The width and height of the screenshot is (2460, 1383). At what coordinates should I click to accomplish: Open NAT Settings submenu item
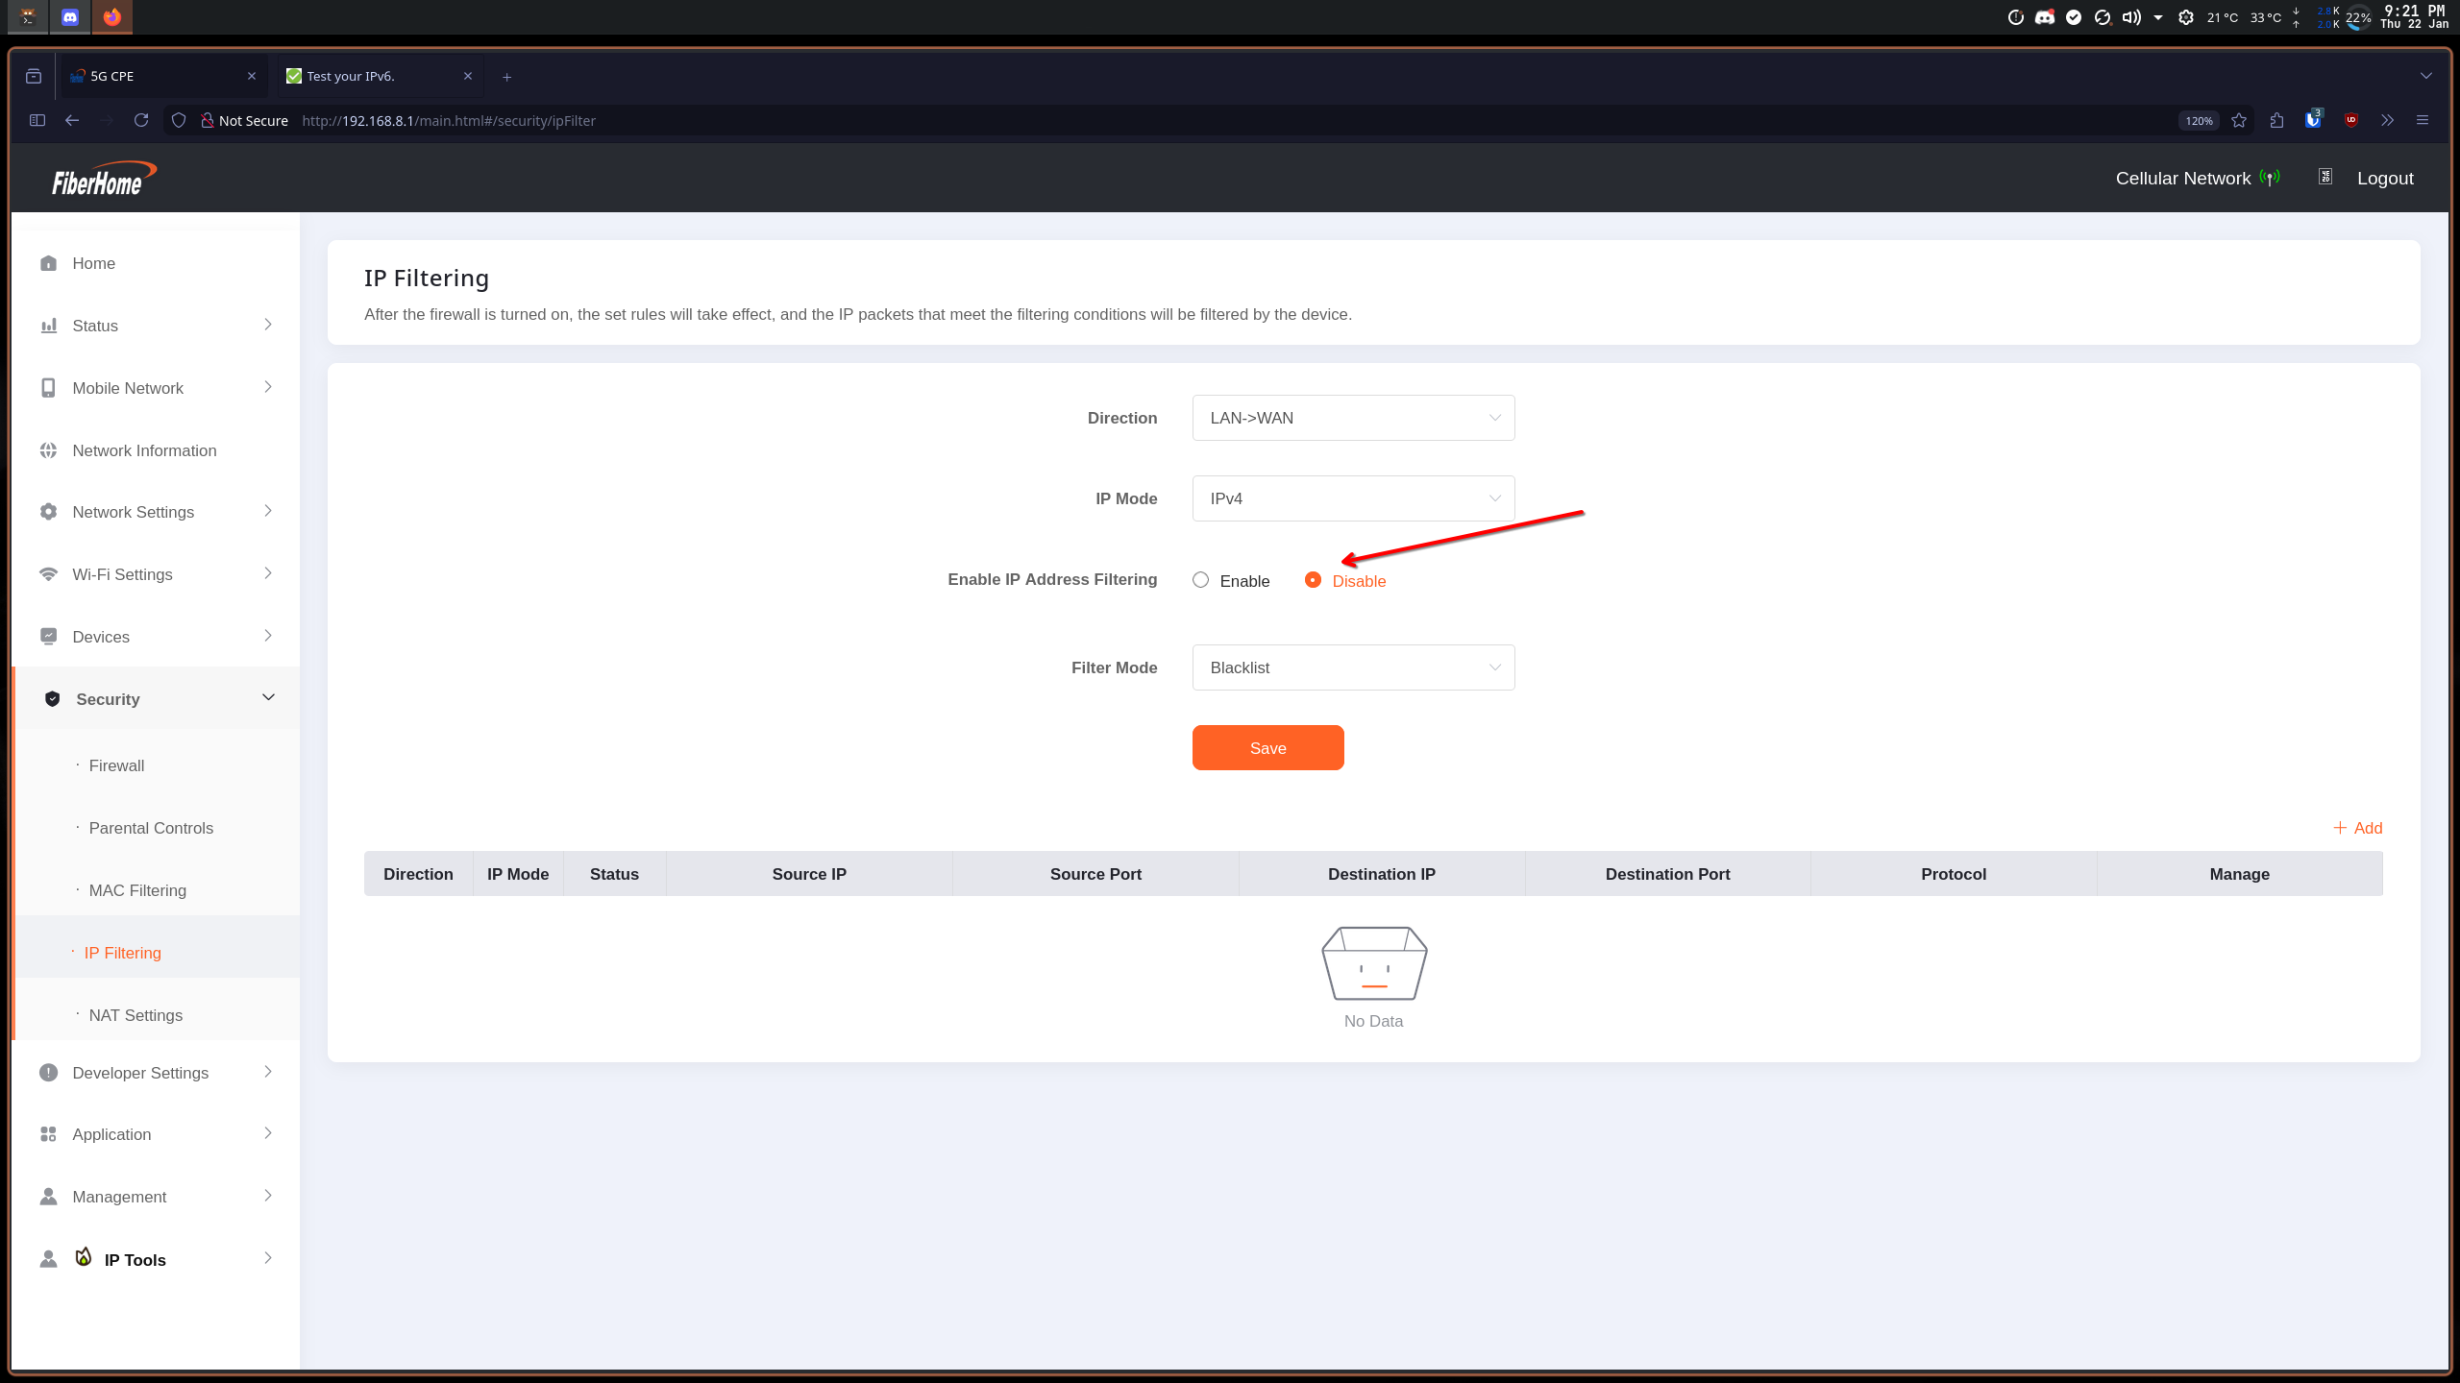135,1015
